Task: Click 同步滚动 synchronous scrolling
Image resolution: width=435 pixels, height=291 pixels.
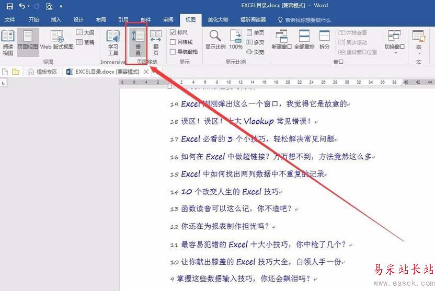Action: click(x=352, y=42)
